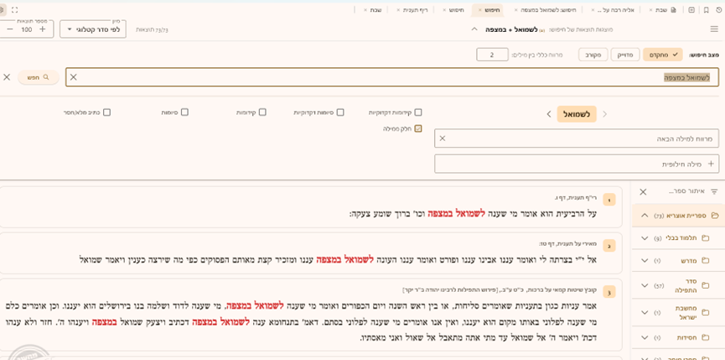Screen dimensions: 725x360
Task: Enable the קידומות דקדוקיות checkbox
Action: click(418, 112)
